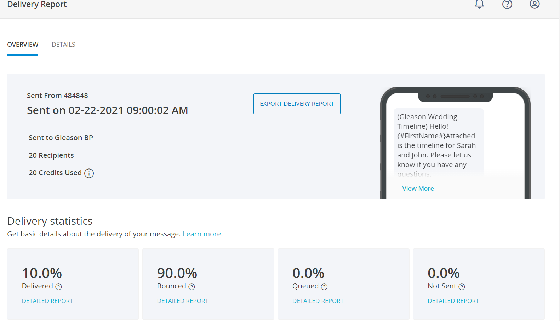Click the 90.0% bounced value
The width and height of the screenshot is (560, 321).
(x=177, y=273)
